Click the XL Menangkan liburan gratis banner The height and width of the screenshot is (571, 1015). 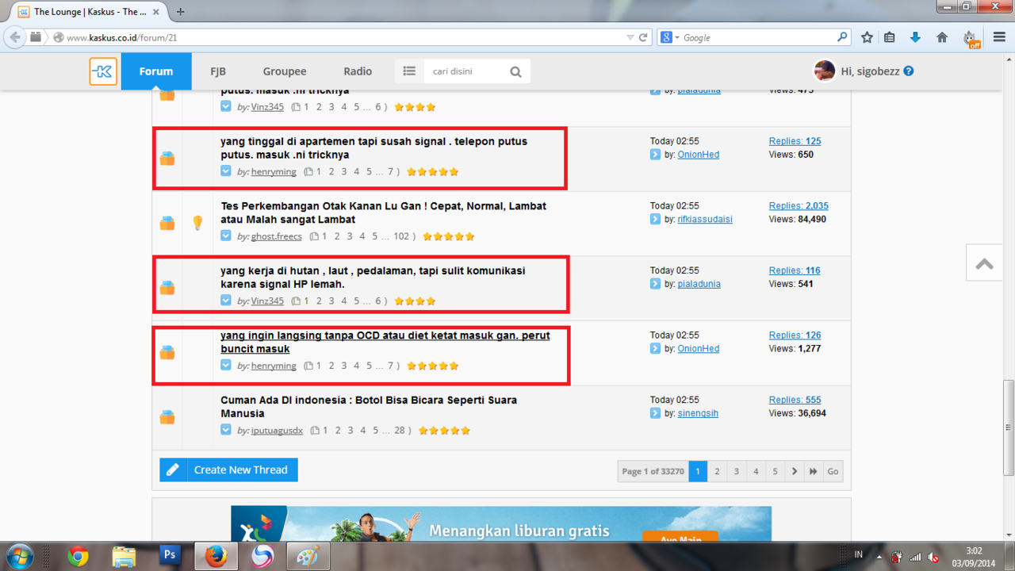(x=501, y=523)
